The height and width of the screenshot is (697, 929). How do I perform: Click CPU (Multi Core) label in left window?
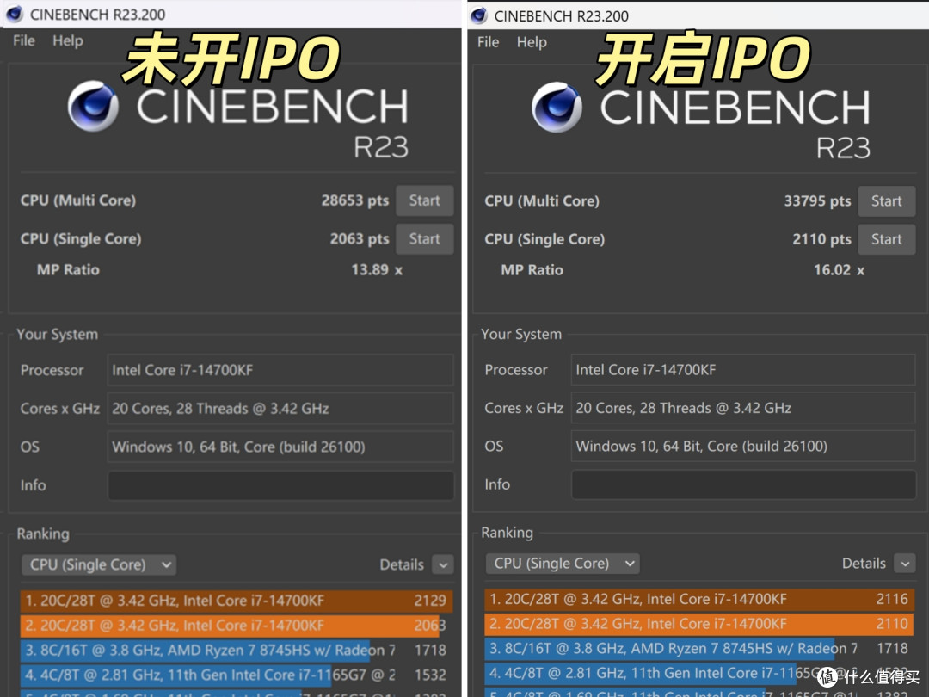(78, 200)
